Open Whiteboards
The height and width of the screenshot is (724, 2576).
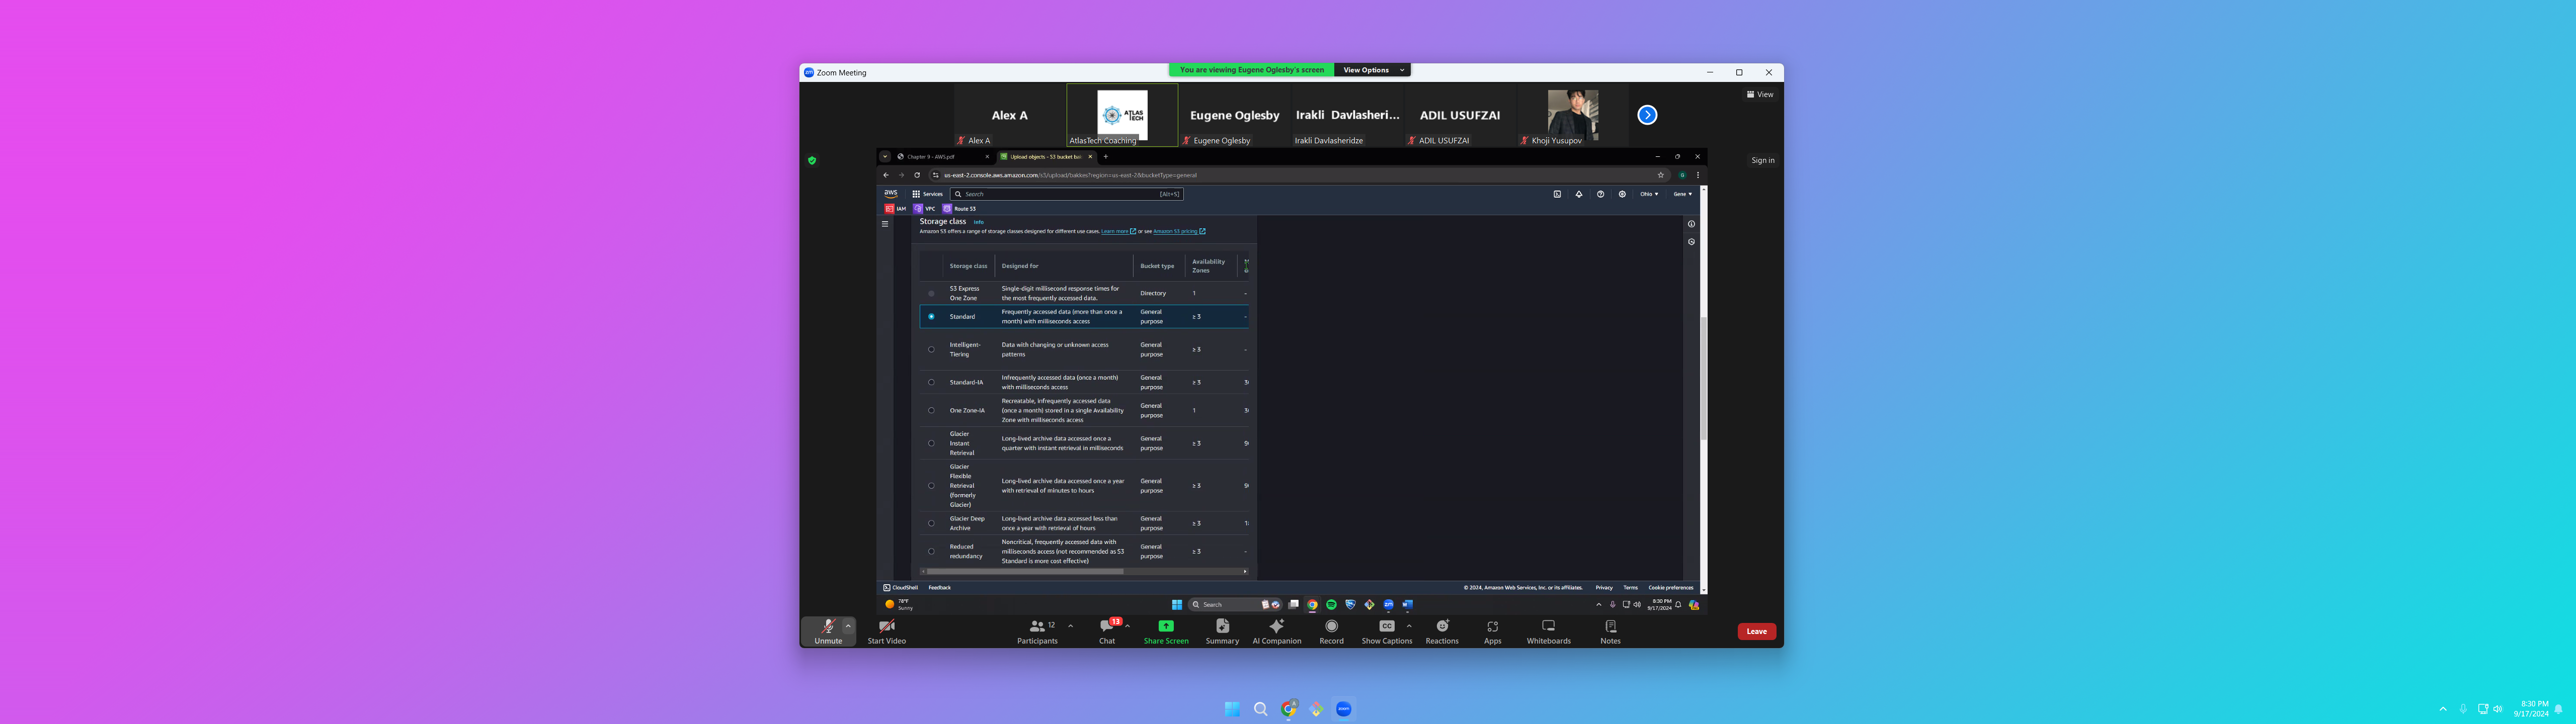point(1548,626)
